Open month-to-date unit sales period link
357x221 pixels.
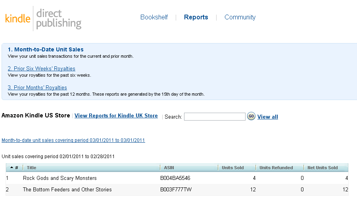[73, 140]
